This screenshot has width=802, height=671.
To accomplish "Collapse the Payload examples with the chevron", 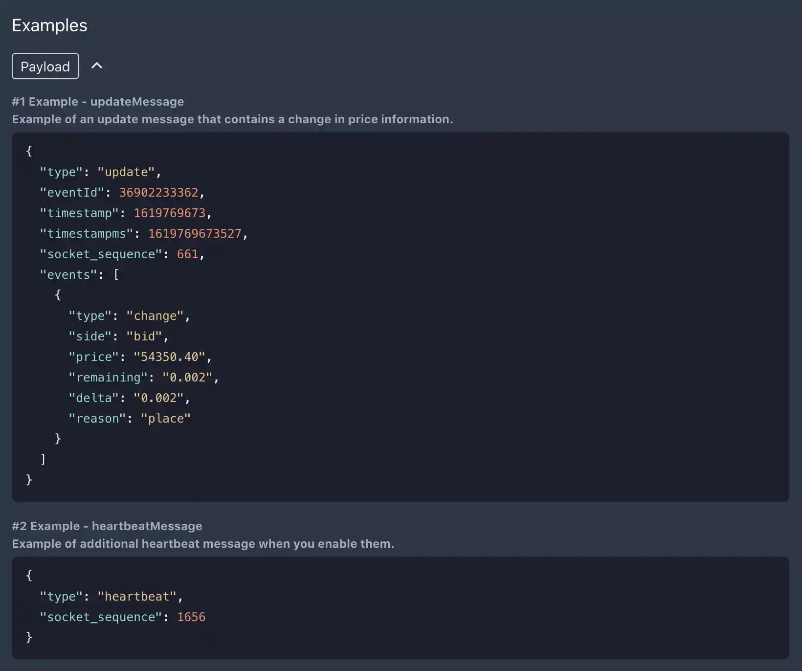I will 97,66.
